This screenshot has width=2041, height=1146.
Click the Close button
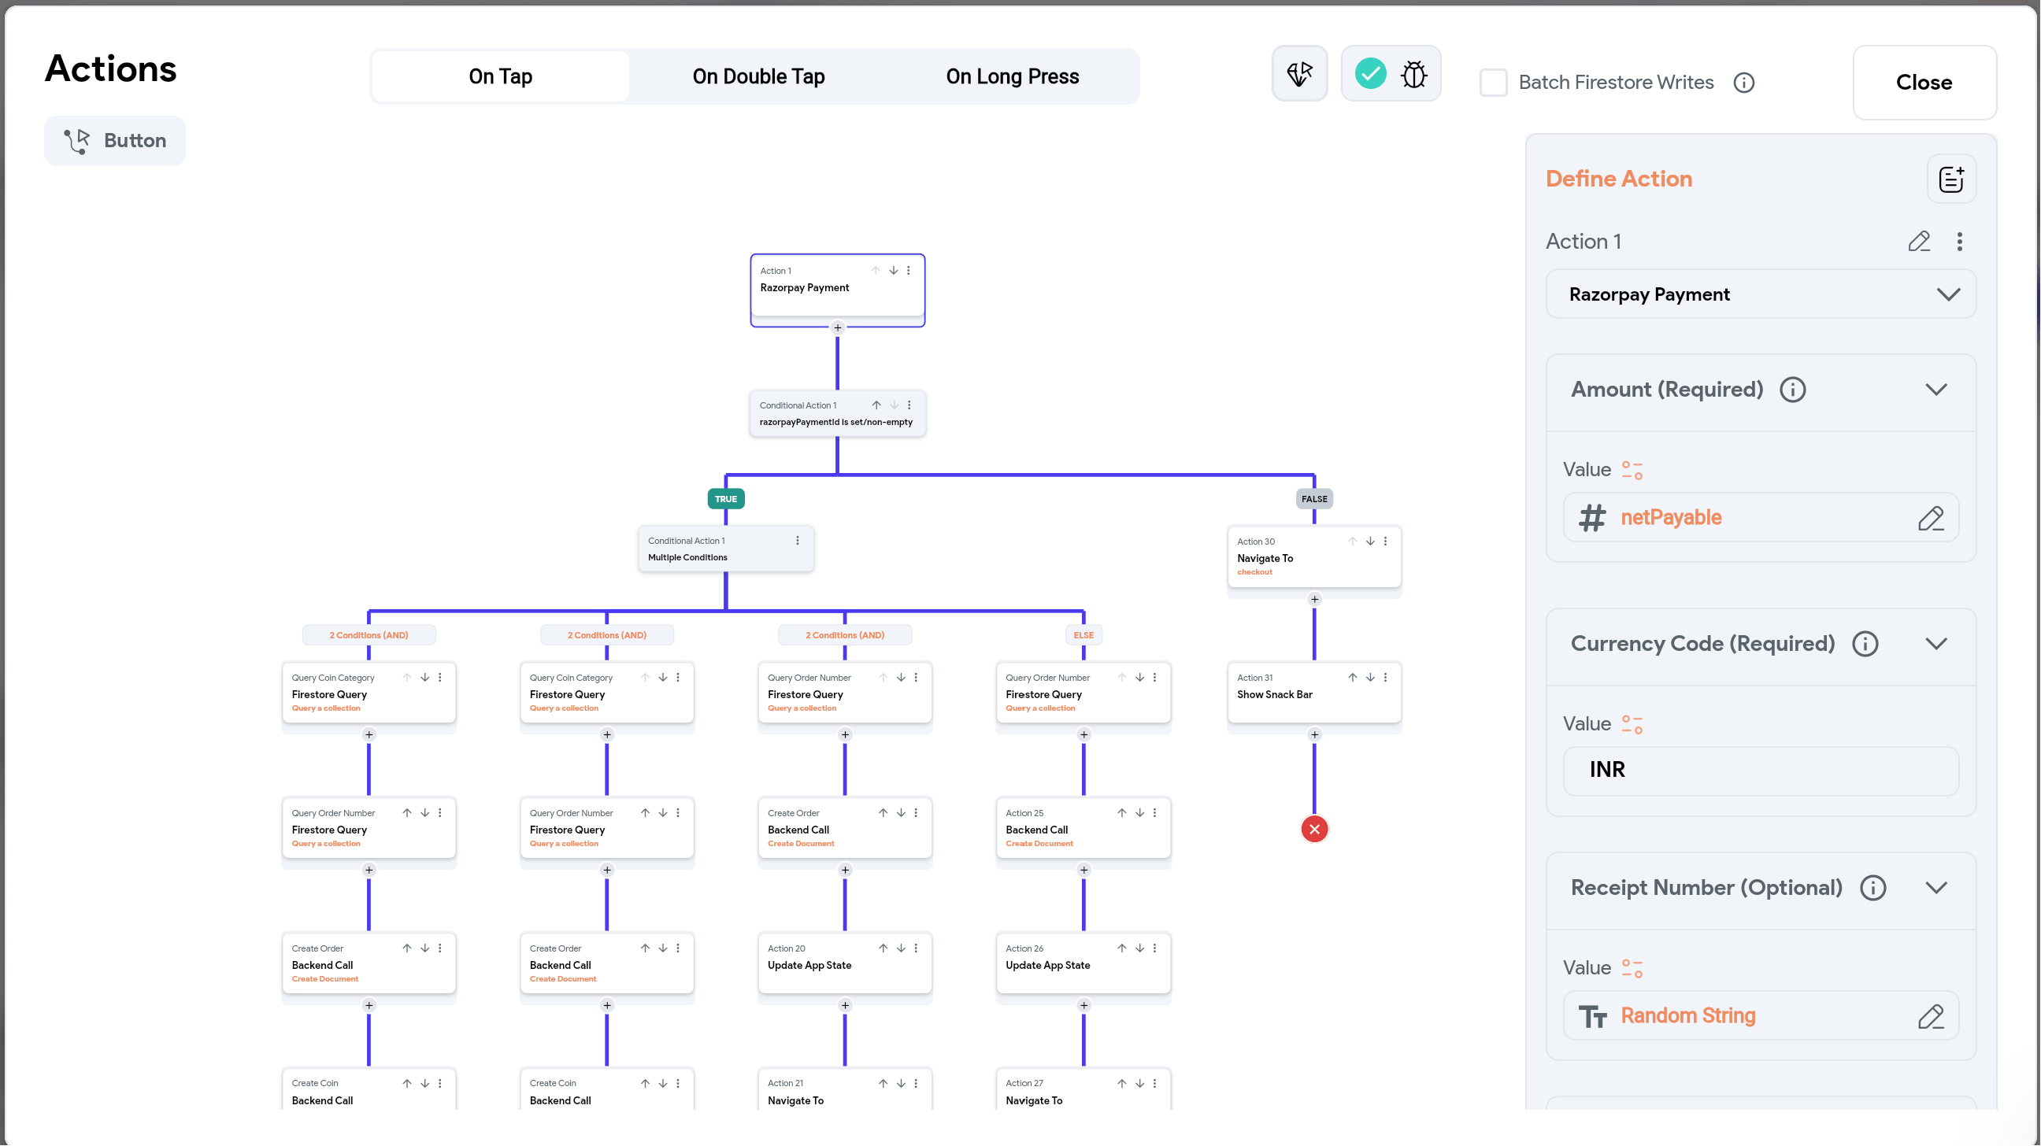pos(1923,83)
